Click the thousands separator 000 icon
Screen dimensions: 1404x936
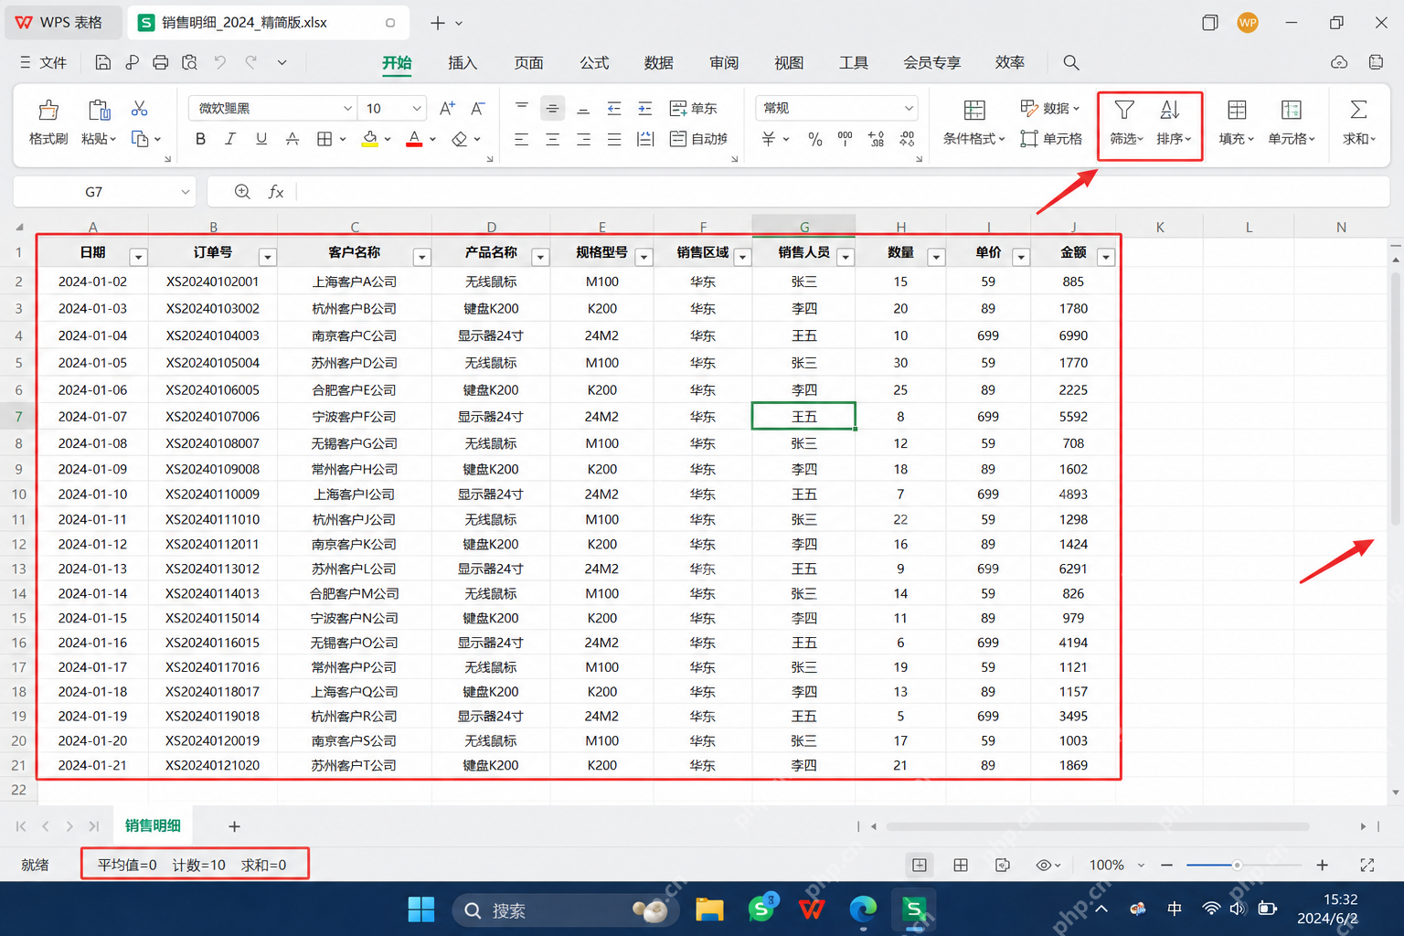coord(846,138)
